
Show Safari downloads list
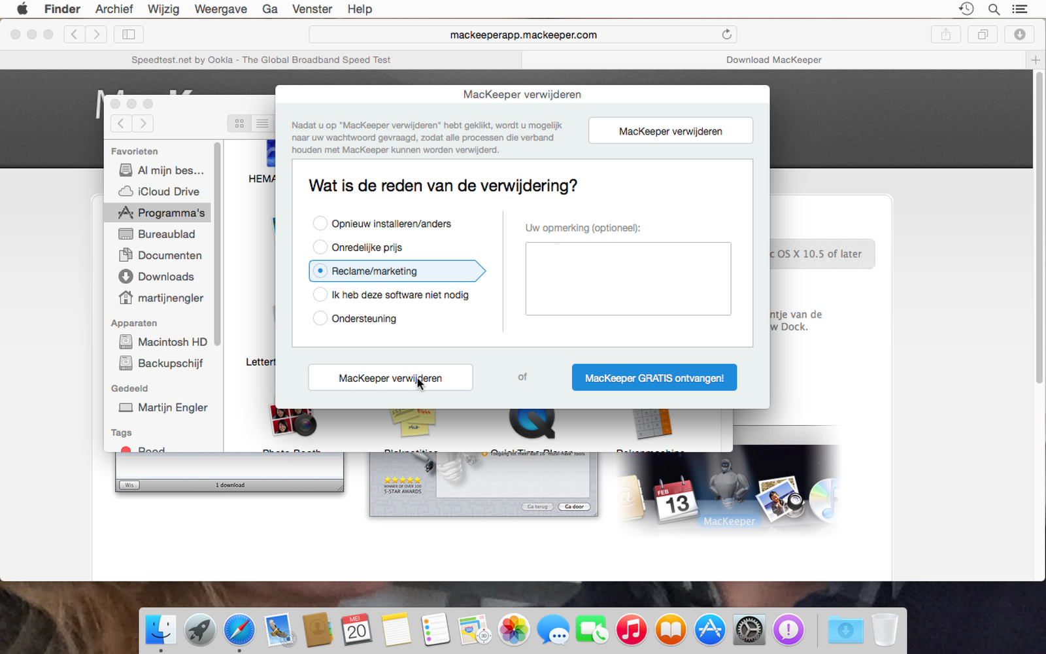(x=1020, y=35)
